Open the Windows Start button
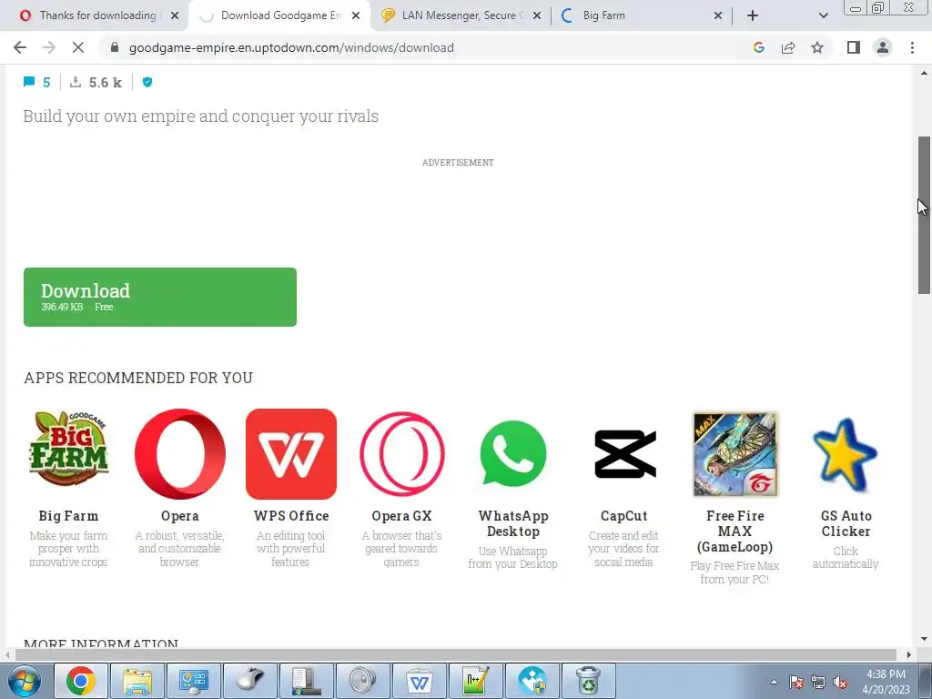The width and height of the screenshot is (932, 699). 24,681
